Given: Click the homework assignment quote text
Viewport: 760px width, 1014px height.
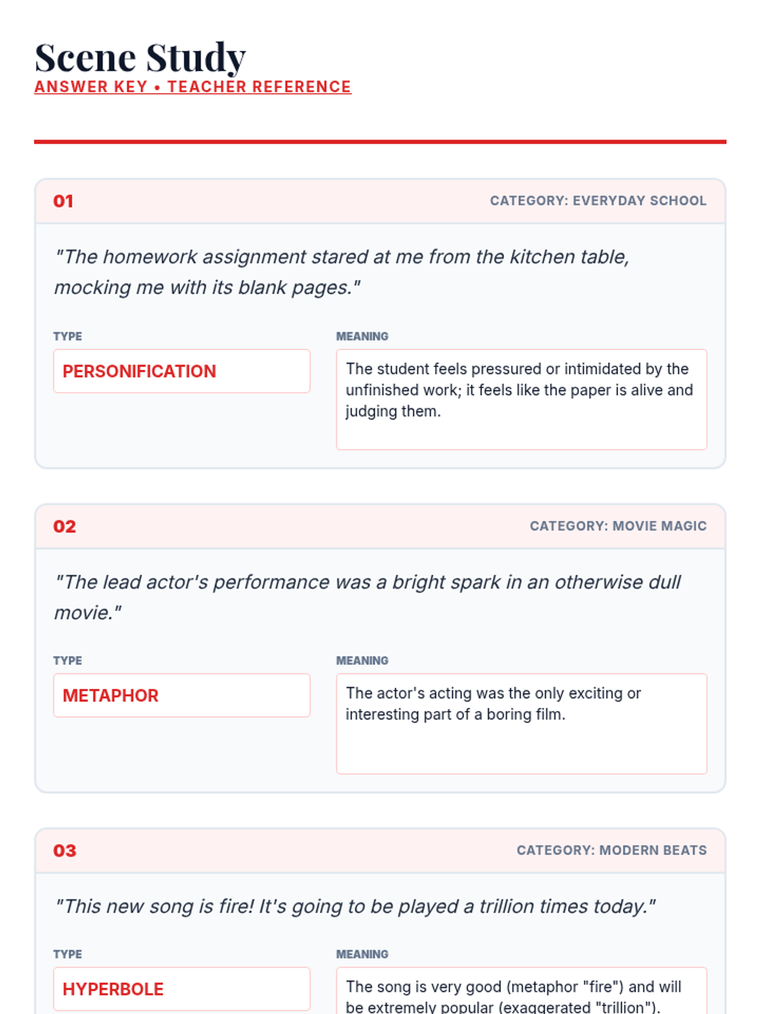Looking at the screenshot, I should click(342, 272).
